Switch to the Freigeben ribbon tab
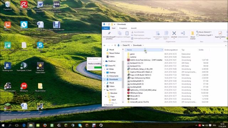Image resolution: width=228 pixels, height=128 pixels. tap(123, 28)
